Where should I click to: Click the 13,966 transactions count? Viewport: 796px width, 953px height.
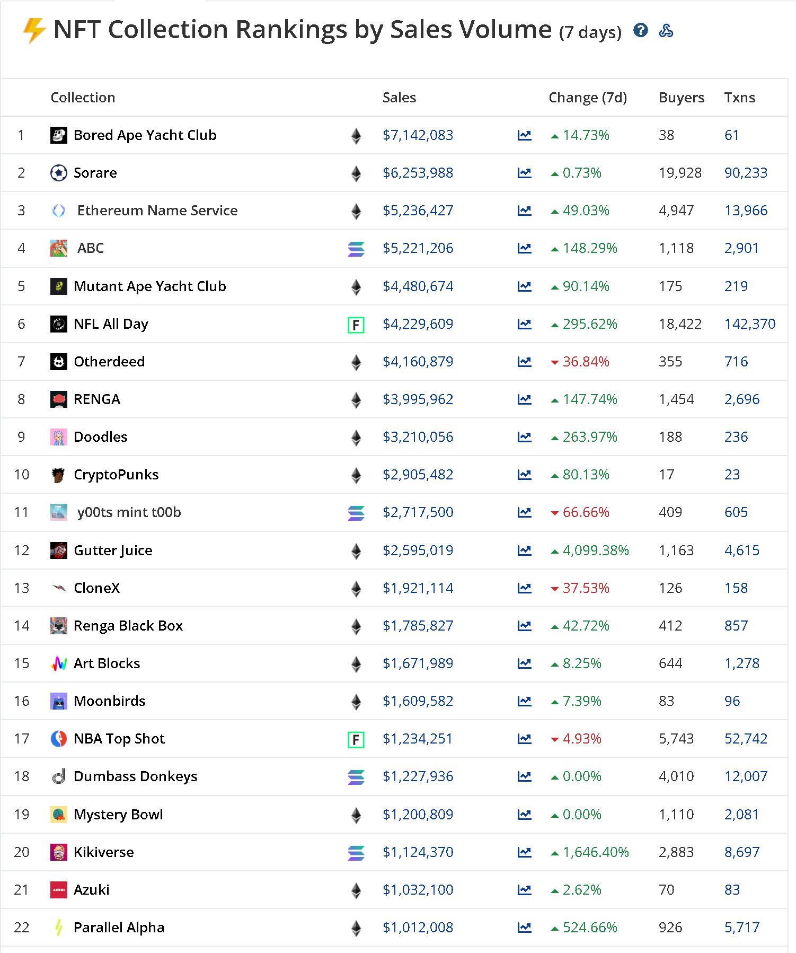coord(746,211)
